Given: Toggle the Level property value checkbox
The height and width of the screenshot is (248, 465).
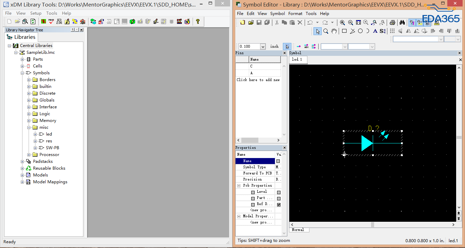Looking at the screenshot, I should (279, 192).
